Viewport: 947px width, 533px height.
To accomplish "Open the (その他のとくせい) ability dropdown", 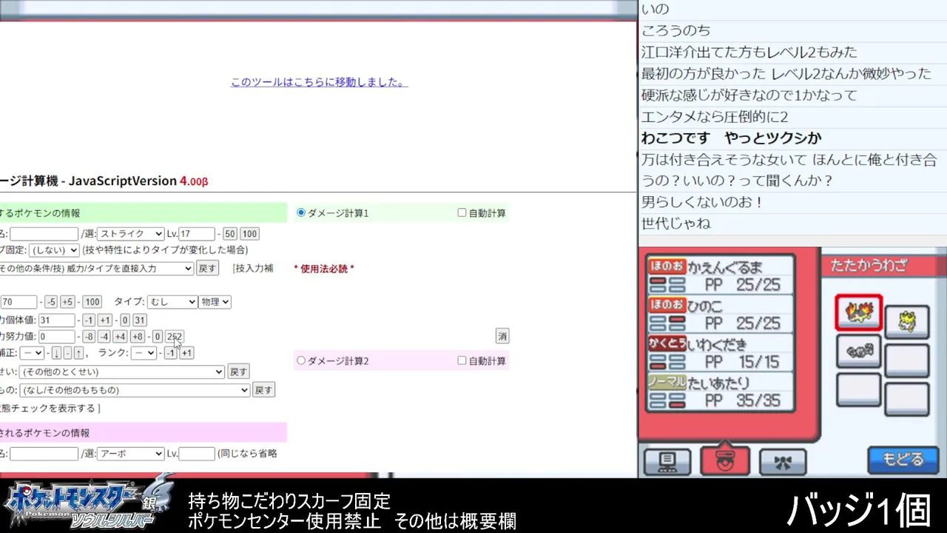I will click(122, 372).
